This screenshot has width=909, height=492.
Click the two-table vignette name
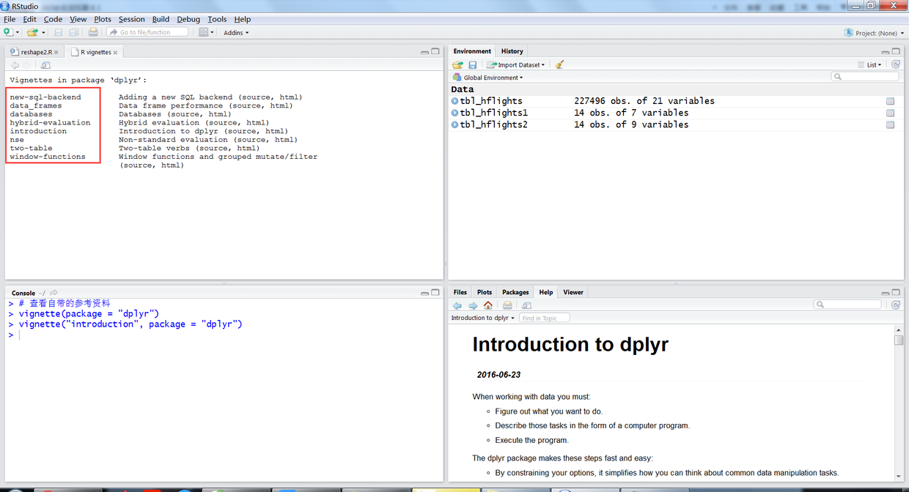31,148
